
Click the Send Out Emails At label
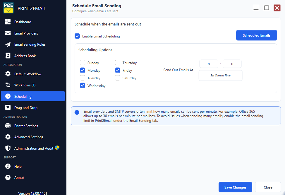point(178,70)
